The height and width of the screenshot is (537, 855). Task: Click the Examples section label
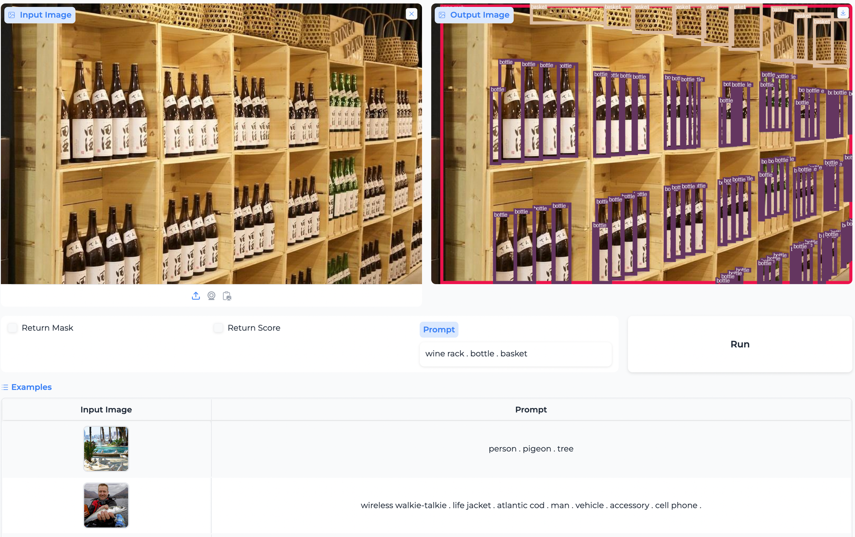(x=31, y=387)
